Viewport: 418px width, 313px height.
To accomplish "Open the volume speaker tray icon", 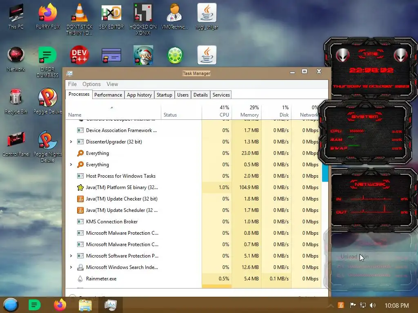I will (373, 305).
